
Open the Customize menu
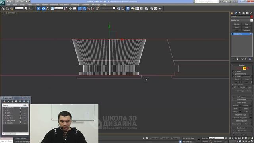pyautogui.click(x=85, y=5)
